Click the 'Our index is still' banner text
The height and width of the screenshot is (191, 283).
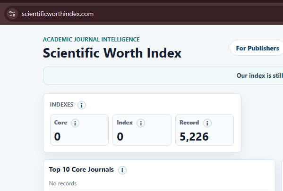(260, 75)
